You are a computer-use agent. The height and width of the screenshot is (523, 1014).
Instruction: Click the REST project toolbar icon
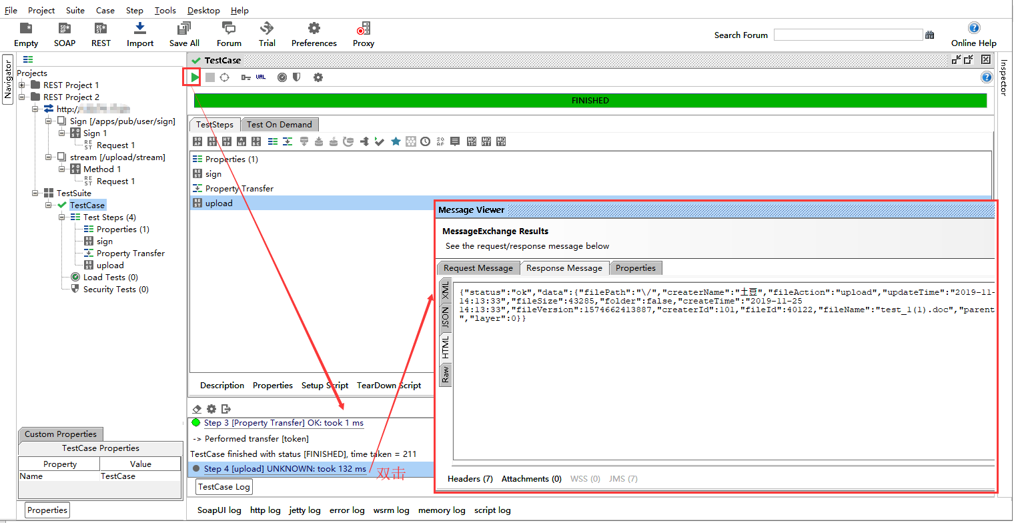point(101,29)
